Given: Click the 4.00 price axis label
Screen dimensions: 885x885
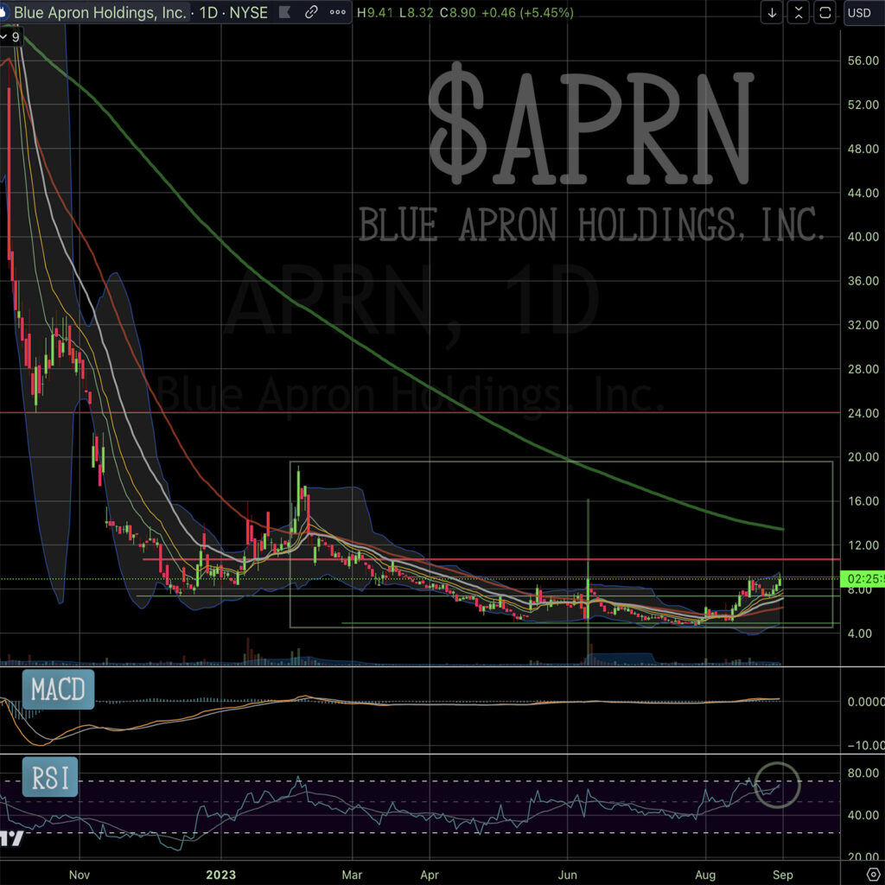Looking at the screenshot, I should [x=860, y=634].
